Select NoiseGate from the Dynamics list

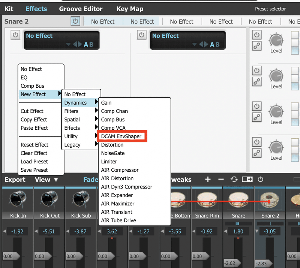(113, 153)
